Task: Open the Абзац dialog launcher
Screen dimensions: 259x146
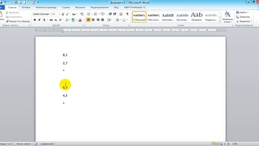Action: pos(129,26)
